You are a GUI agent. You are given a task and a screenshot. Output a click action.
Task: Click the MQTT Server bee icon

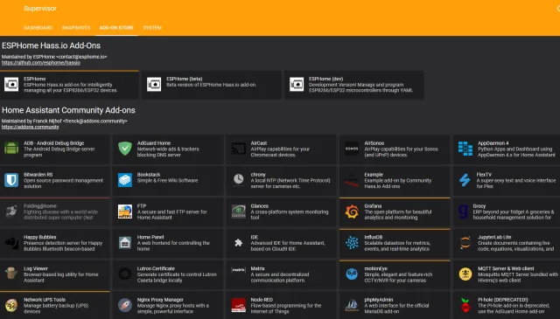[x=465, y=274]
